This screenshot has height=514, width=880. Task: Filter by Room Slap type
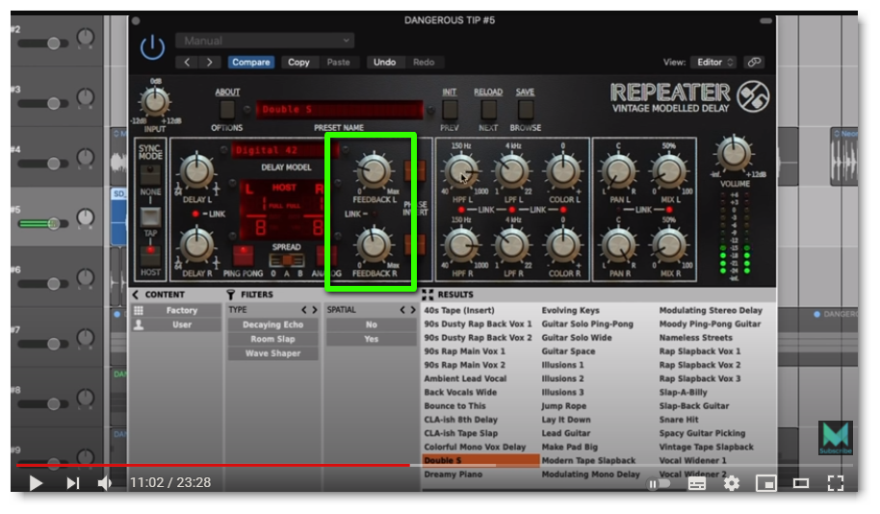click(272, 339)
